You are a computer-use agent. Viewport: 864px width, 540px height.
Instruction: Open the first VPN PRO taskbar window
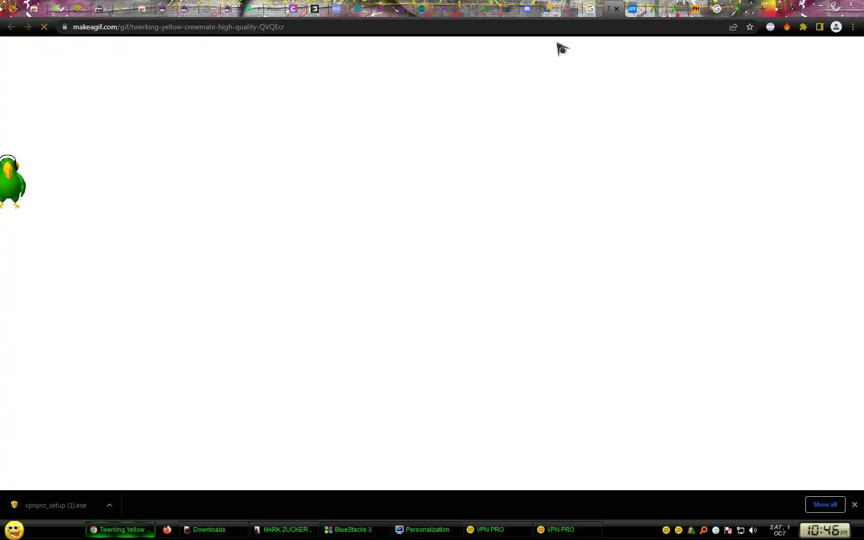coord(497,530)
